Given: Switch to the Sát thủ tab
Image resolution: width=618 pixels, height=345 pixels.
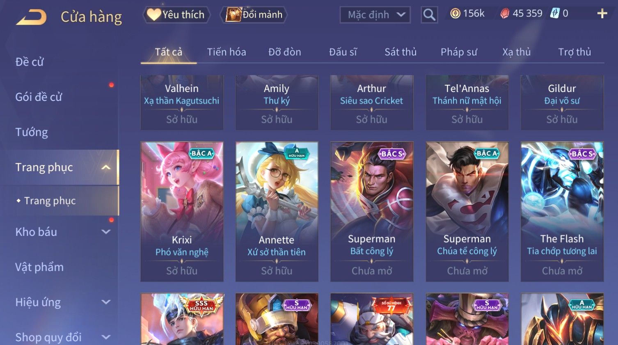Looking at the screenshot, I should [401, 52].
